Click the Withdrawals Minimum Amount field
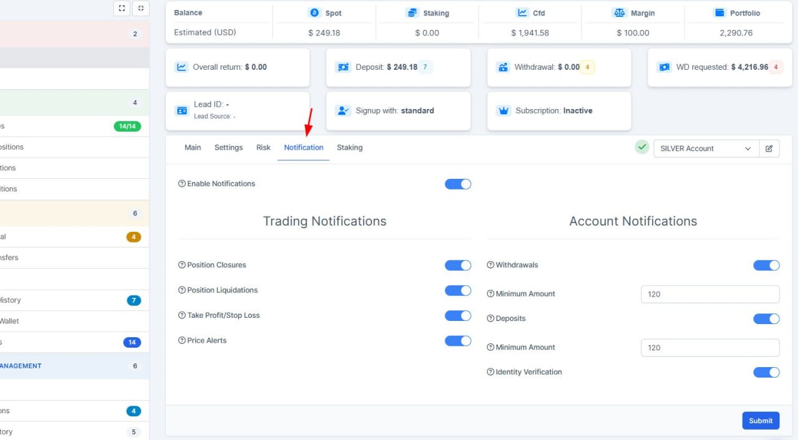798x440 pixels. pyautogui.click(x=710, y=294)
